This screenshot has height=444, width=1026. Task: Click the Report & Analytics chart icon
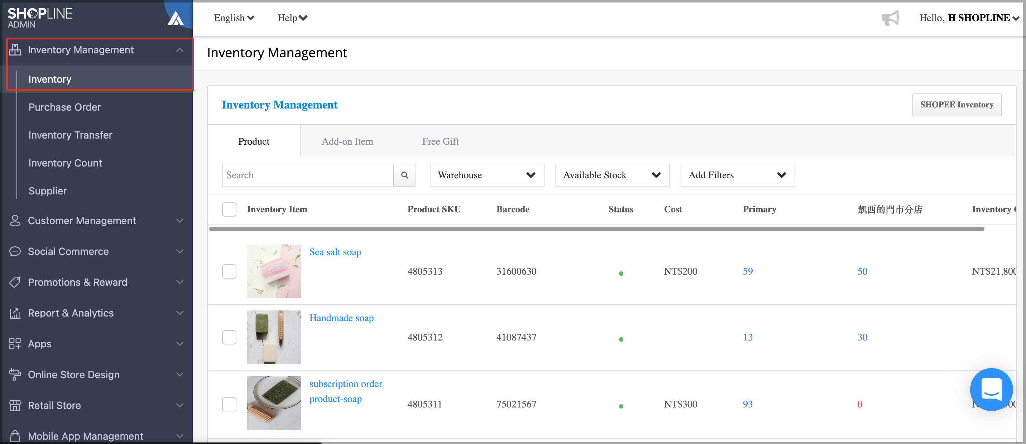(x=15, y=313)
